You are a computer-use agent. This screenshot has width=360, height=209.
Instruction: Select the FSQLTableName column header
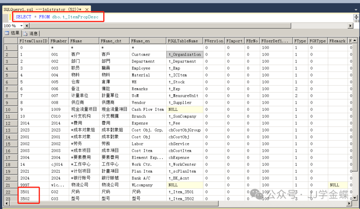tap(185, 41)
